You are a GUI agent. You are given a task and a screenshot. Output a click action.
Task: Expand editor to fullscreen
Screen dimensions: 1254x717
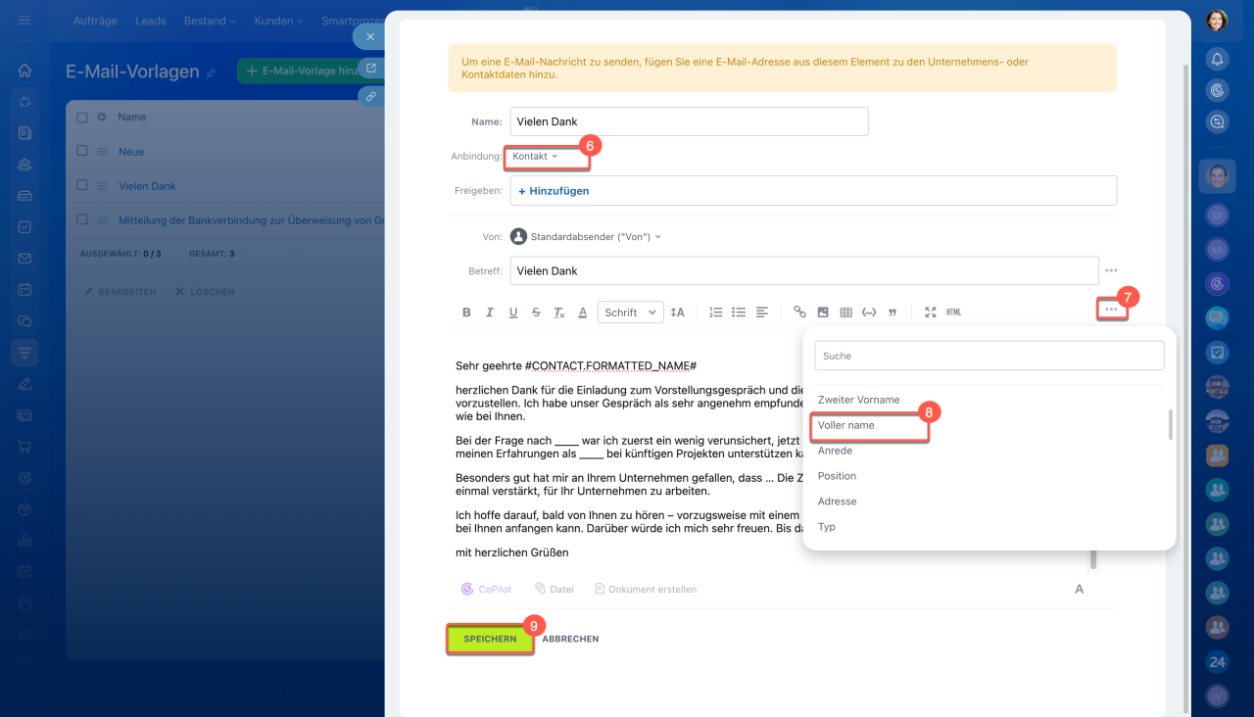coord(930,312)
